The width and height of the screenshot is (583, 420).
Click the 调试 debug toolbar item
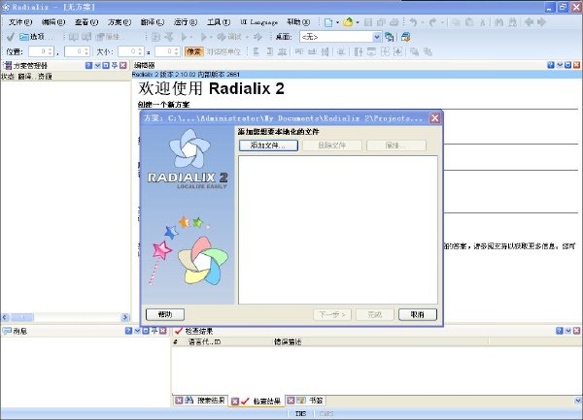pyautogui.click(x=229, y=37)
